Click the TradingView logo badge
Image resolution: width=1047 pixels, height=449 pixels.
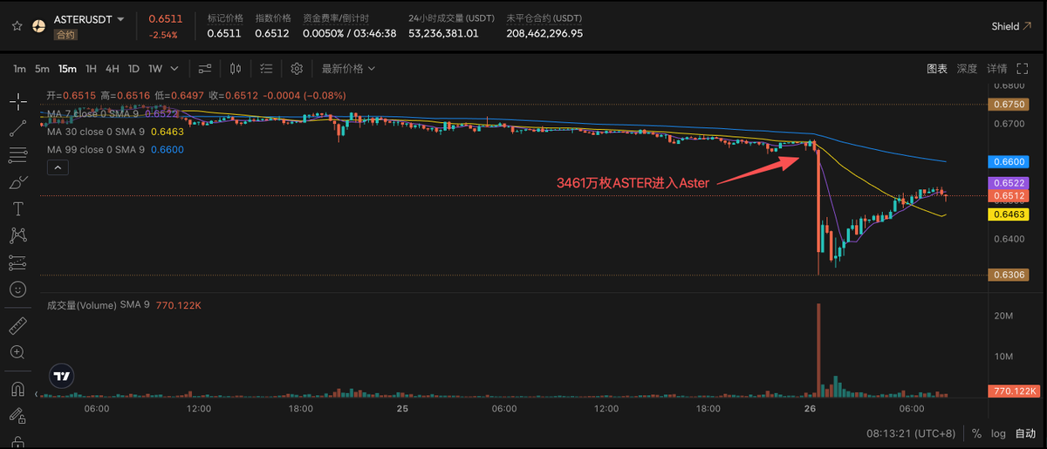tap(61, 377)
